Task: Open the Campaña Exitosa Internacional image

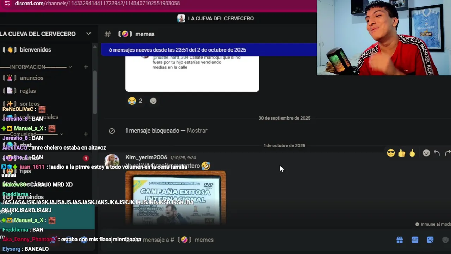Action: click(x=175, y=198)
